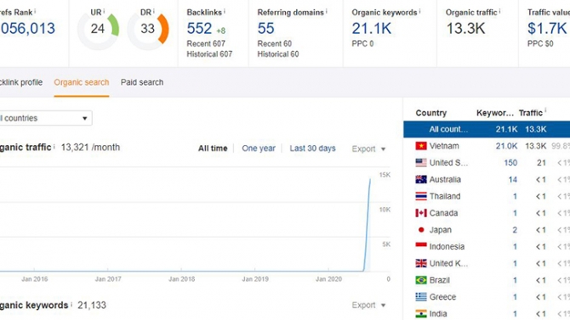The width and height of the screenshot is (570, 320).
Task: Select One year range
Action: tap(259, 149)
